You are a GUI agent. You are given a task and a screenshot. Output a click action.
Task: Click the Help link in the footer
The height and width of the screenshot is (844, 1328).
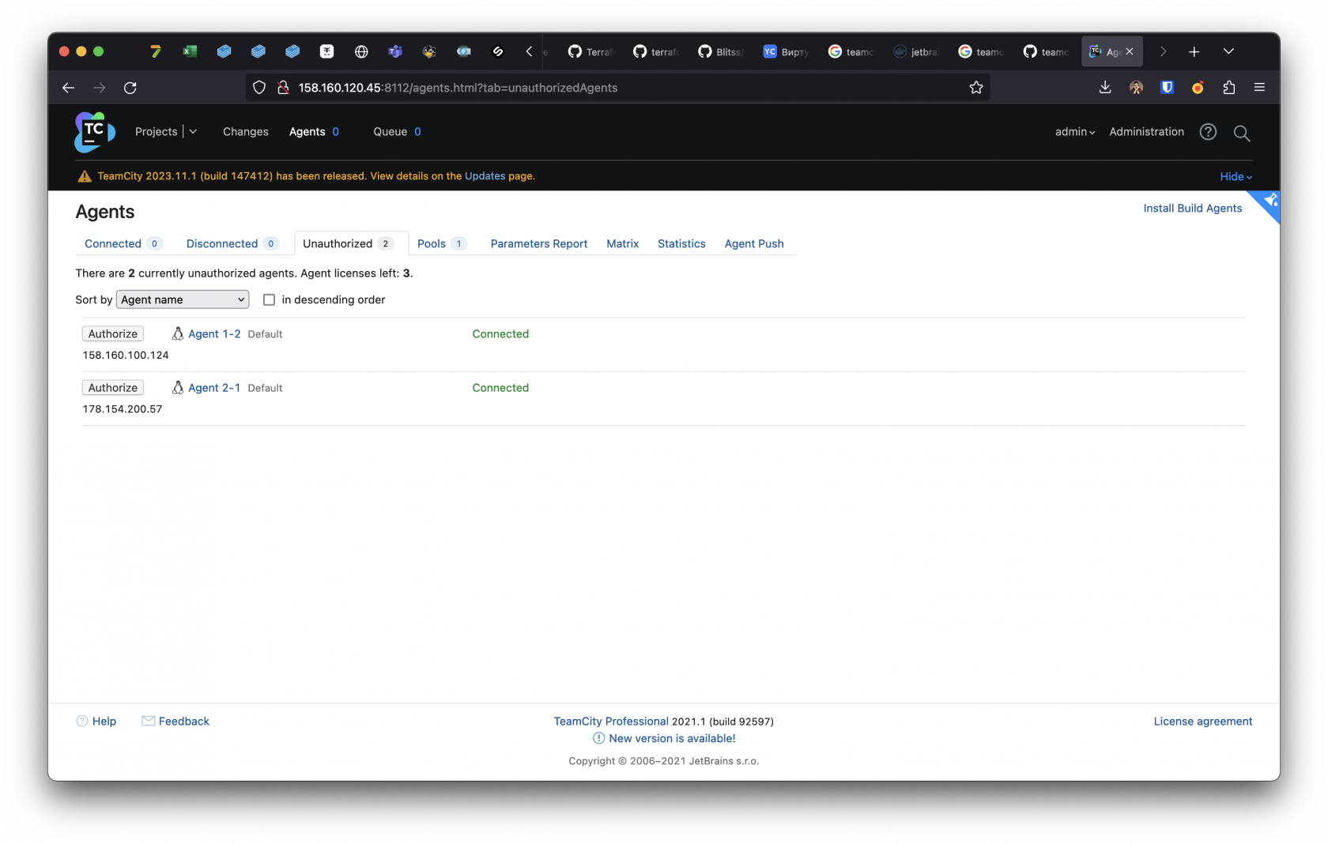click(104, 722)
